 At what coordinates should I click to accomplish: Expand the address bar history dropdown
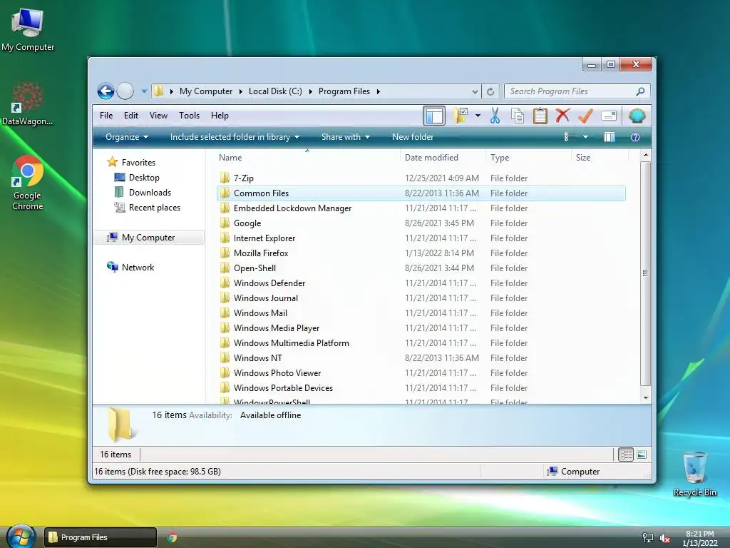pyautogui.click(x=475, y=91)
